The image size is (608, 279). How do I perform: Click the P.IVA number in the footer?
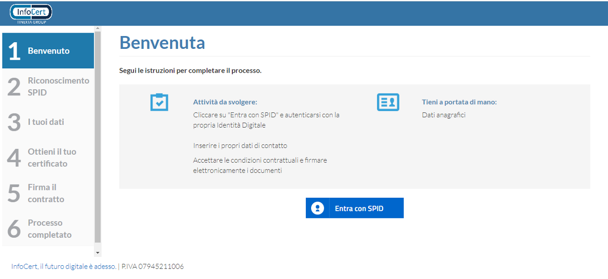point(152,267)
